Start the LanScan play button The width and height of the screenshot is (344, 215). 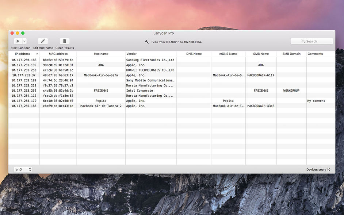18,41
